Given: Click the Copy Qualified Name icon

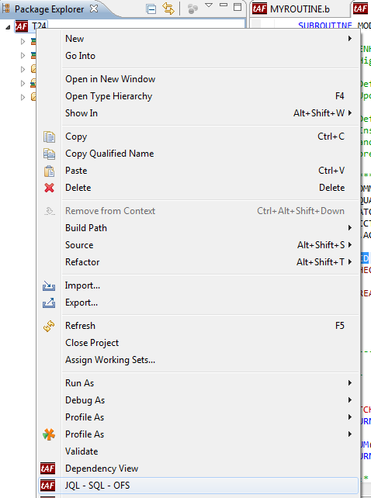Looking at the screenshot, I should (x=49, y=154).
